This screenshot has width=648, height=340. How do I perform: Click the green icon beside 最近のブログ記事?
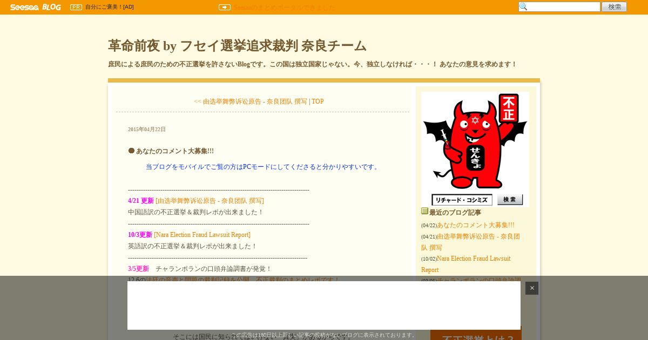(424, 211)
